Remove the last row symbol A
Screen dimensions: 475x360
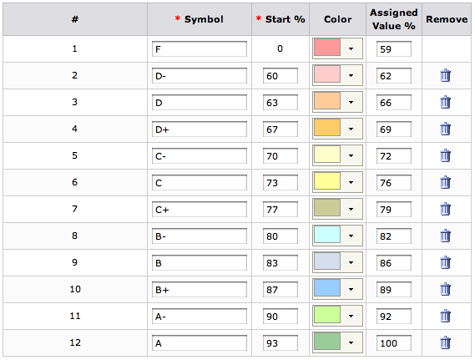(x=445, y=342)
